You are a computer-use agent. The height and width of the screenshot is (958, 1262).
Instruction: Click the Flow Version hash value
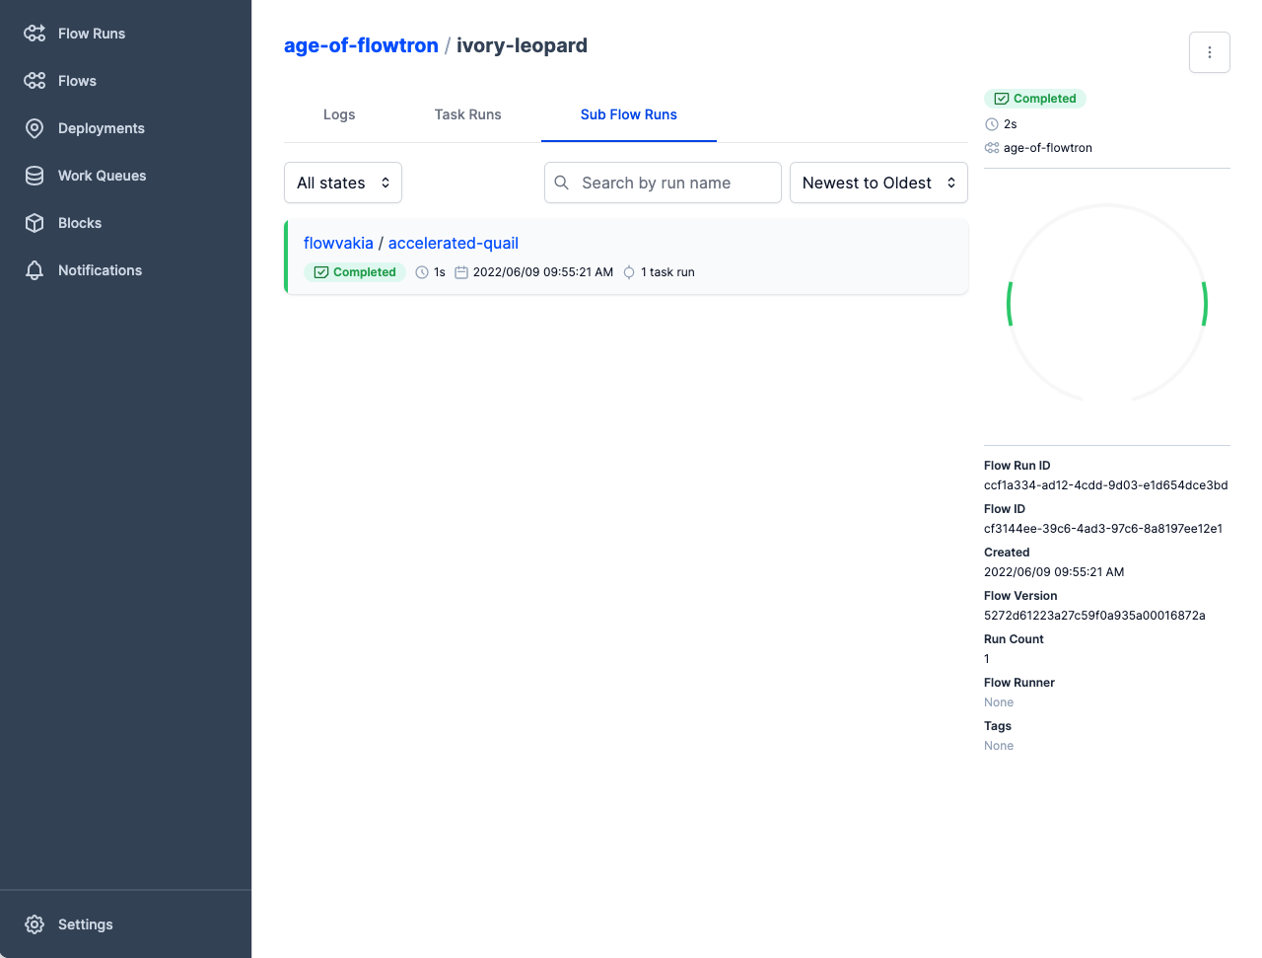pos(1094,616)
